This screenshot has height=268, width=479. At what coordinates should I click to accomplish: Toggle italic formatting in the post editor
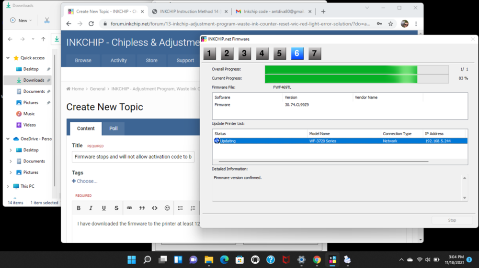pyautogui.click(x=91, y=208)
